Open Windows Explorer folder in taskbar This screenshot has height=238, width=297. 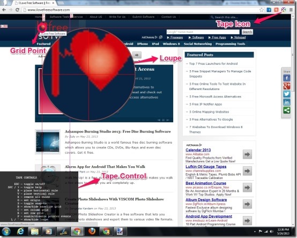35,232
